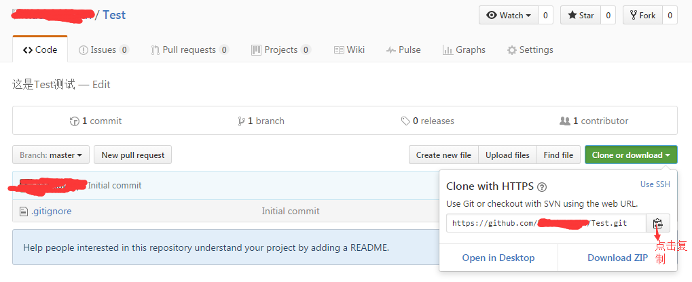Expand the Watch dropdown
This screenshot has width=692, height=282.
[x=509, y=16]
